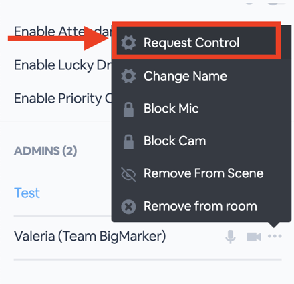The height and width of the screenshot is (284, 294).
Task: Click the padlock icon beside Block Cam
Action: click(128, 141)
